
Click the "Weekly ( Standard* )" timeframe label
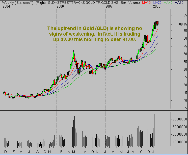[18, 3]
